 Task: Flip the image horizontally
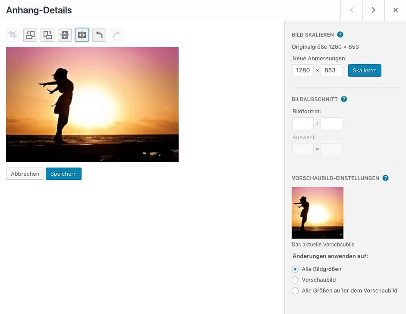tap(82, 35)
